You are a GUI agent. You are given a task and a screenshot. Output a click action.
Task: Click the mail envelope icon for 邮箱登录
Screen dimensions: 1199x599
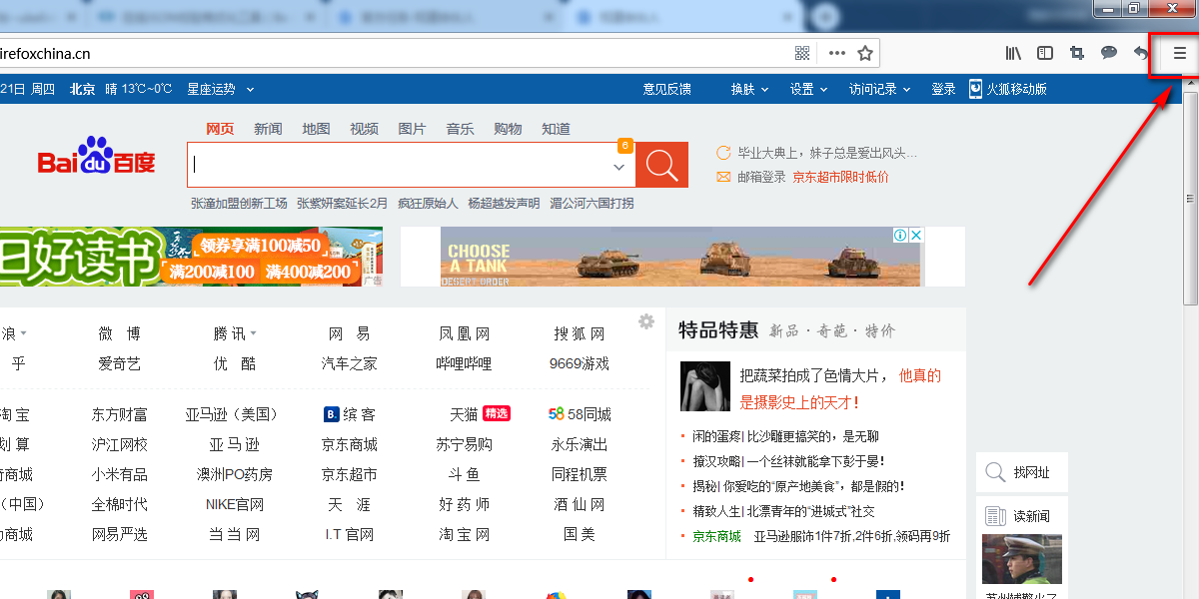[x=724, y=177]
